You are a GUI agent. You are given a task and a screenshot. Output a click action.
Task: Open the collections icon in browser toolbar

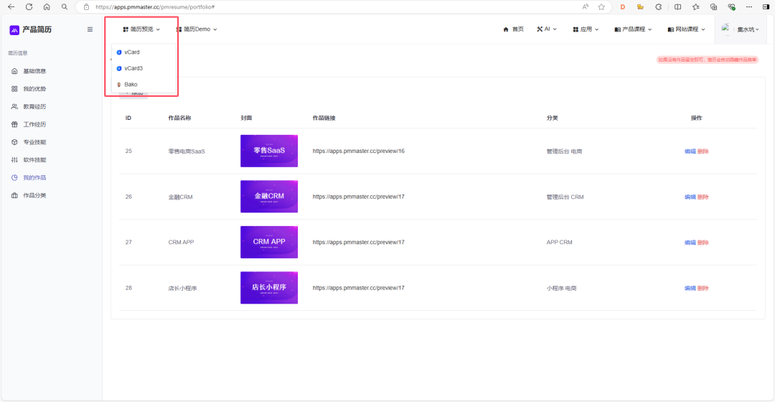click(714, 7)
